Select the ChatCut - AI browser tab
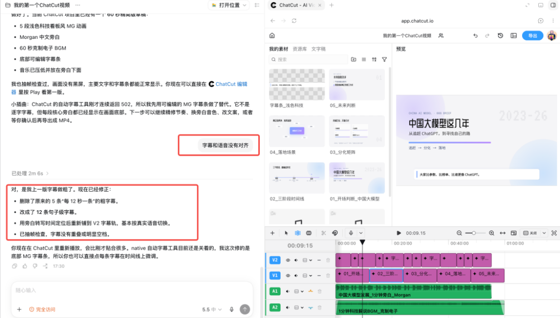 (296, 5)
